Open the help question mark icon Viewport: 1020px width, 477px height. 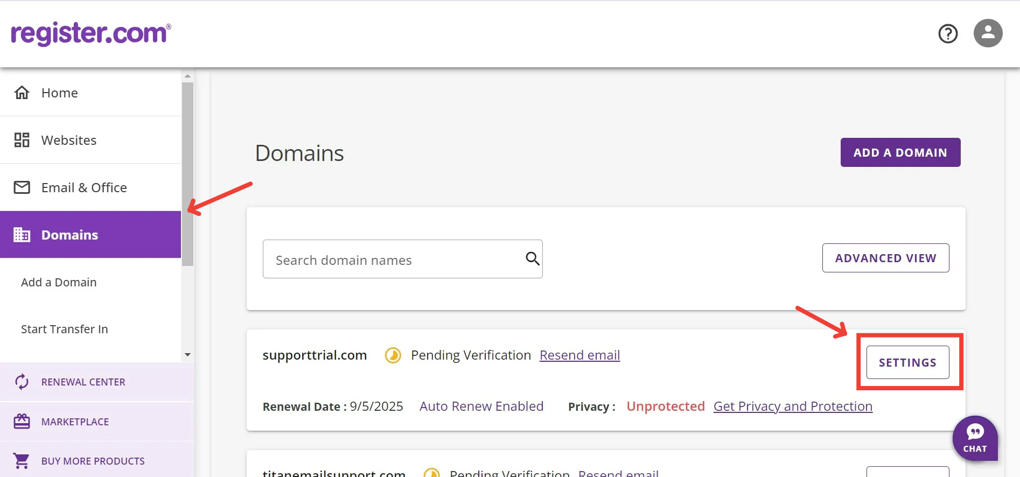tap(948, 33)
